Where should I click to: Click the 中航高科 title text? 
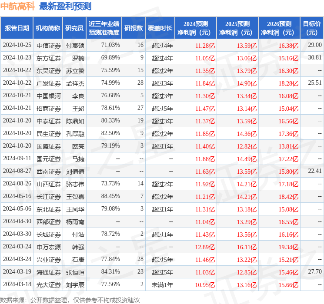[x=17, y=7]
